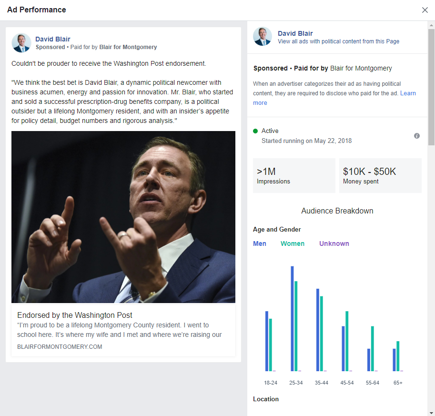Click the green Active status dot

click(x=255, y=131)
